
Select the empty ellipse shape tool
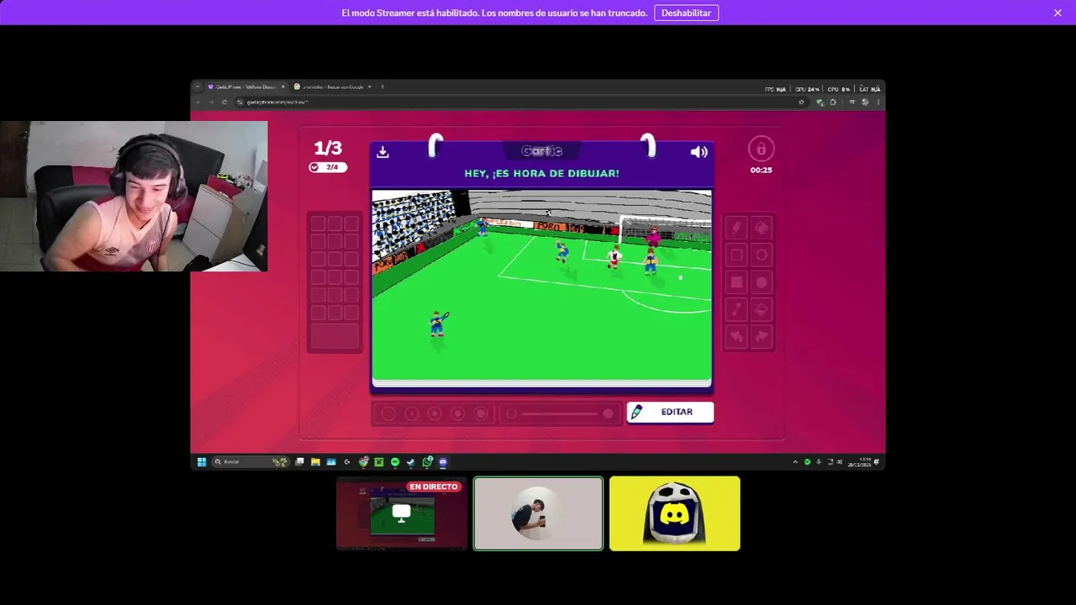(762, 255)
